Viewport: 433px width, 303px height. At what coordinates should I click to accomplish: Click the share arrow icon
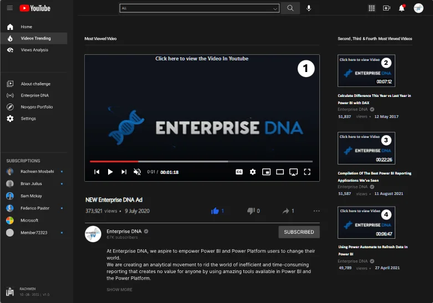pos(286,211)
